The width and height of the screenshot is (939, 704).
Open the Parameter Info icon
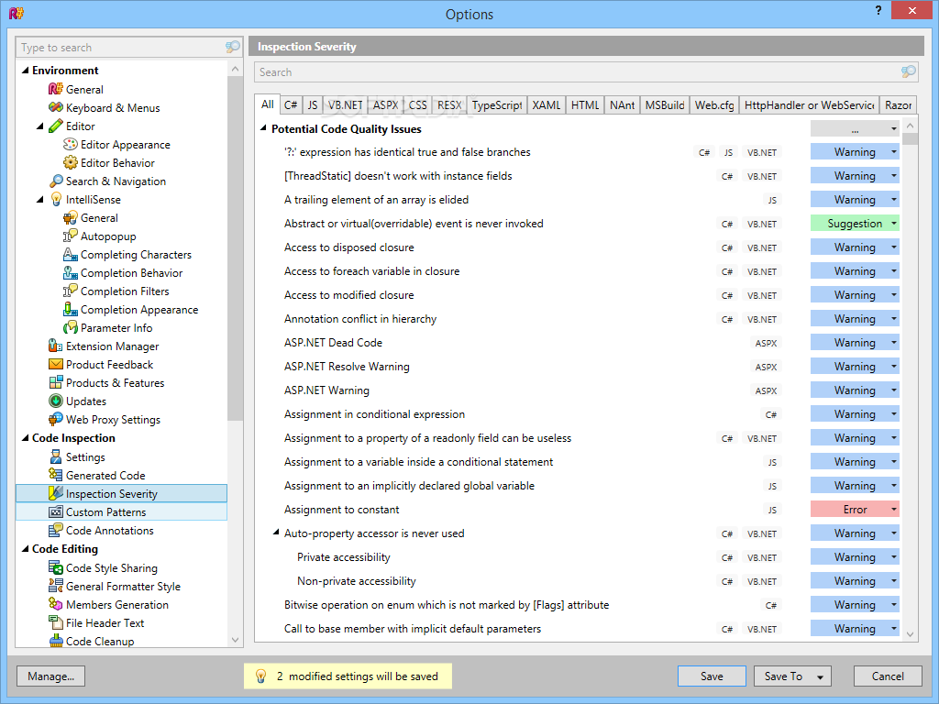point(70,328)
